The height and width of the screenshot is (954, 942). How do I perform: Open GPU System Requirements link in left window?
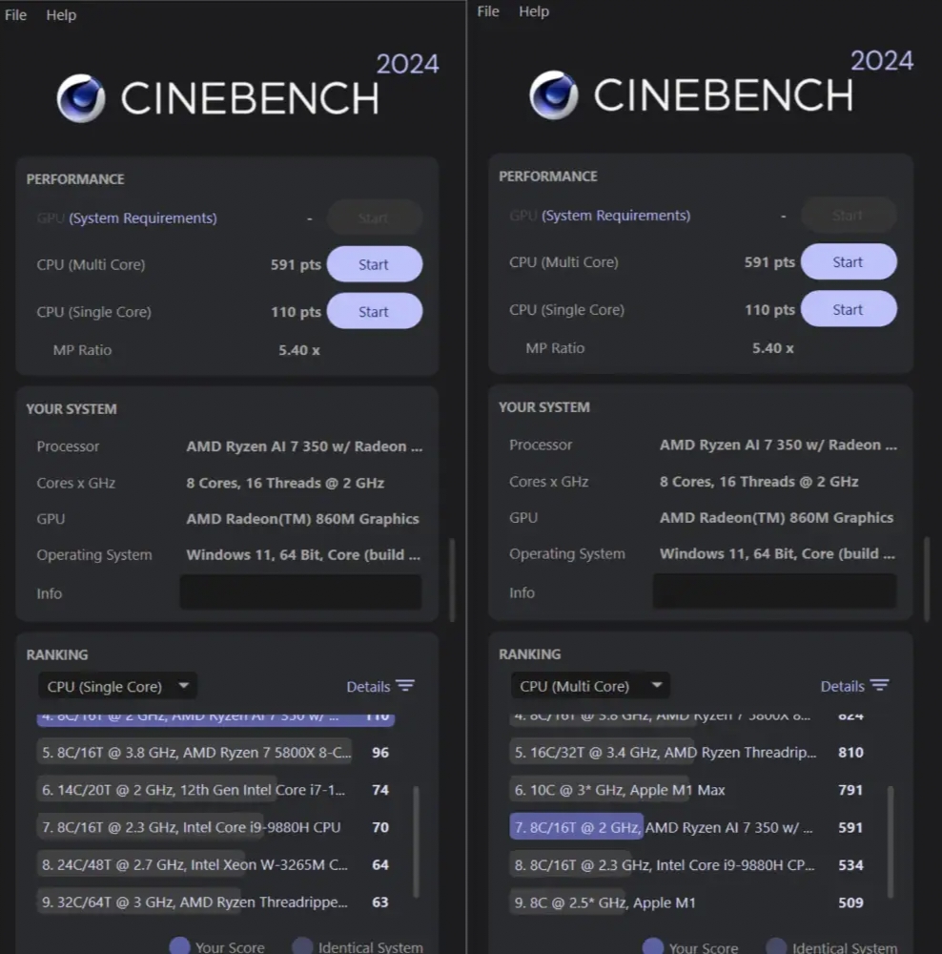[142, 218]
